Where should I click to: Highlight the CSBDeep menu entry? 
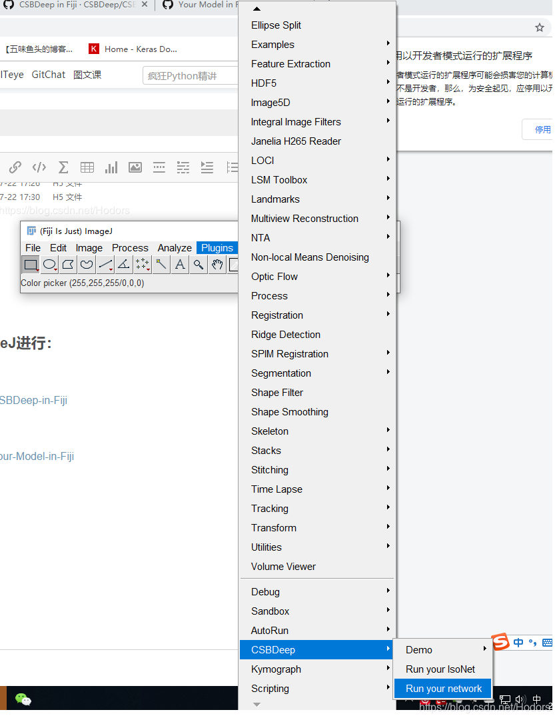click(x=316, y=650)
